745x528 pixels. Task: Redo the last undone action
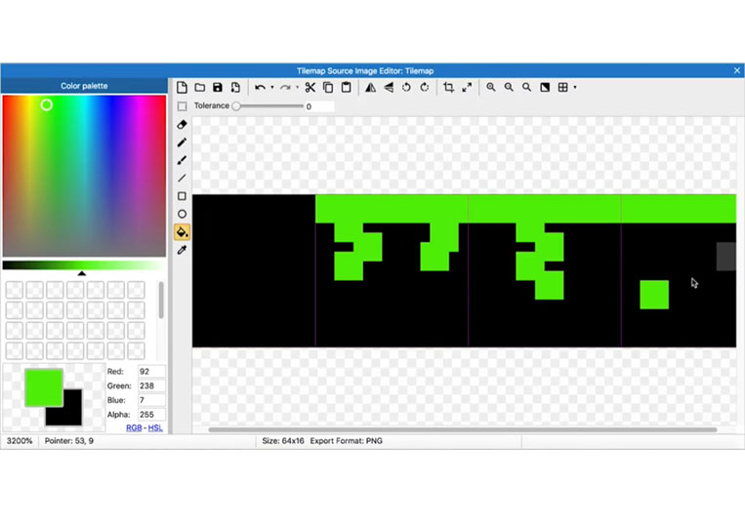pos(285,88)
